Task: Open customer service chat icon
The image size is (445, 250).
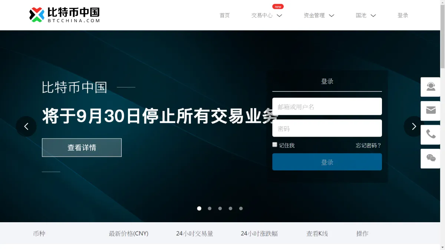Action: pos(431,87)
